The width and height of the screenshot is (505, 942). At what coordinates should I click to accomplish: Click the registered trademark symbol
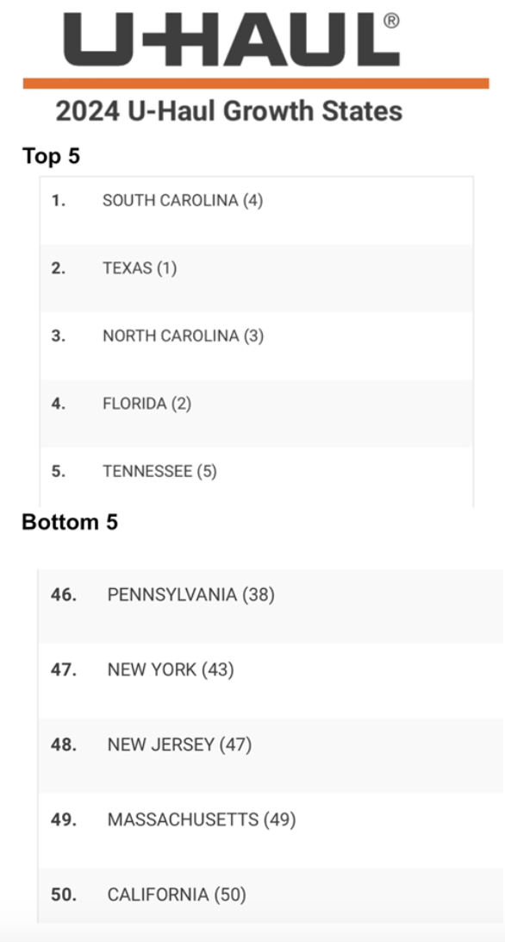(x=390, y=22)
